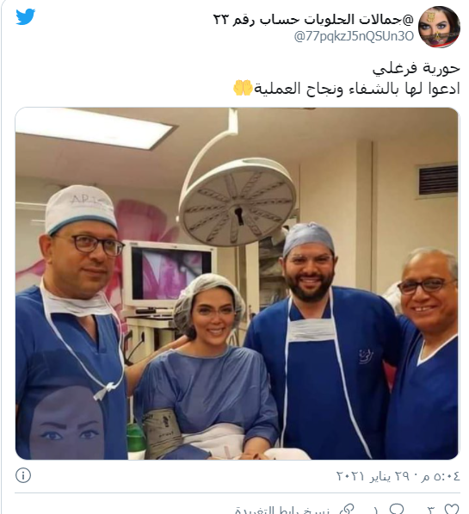Click the copy link chain icon
The height and width of the screenshot is (514, 469).
tap(347, 510)
